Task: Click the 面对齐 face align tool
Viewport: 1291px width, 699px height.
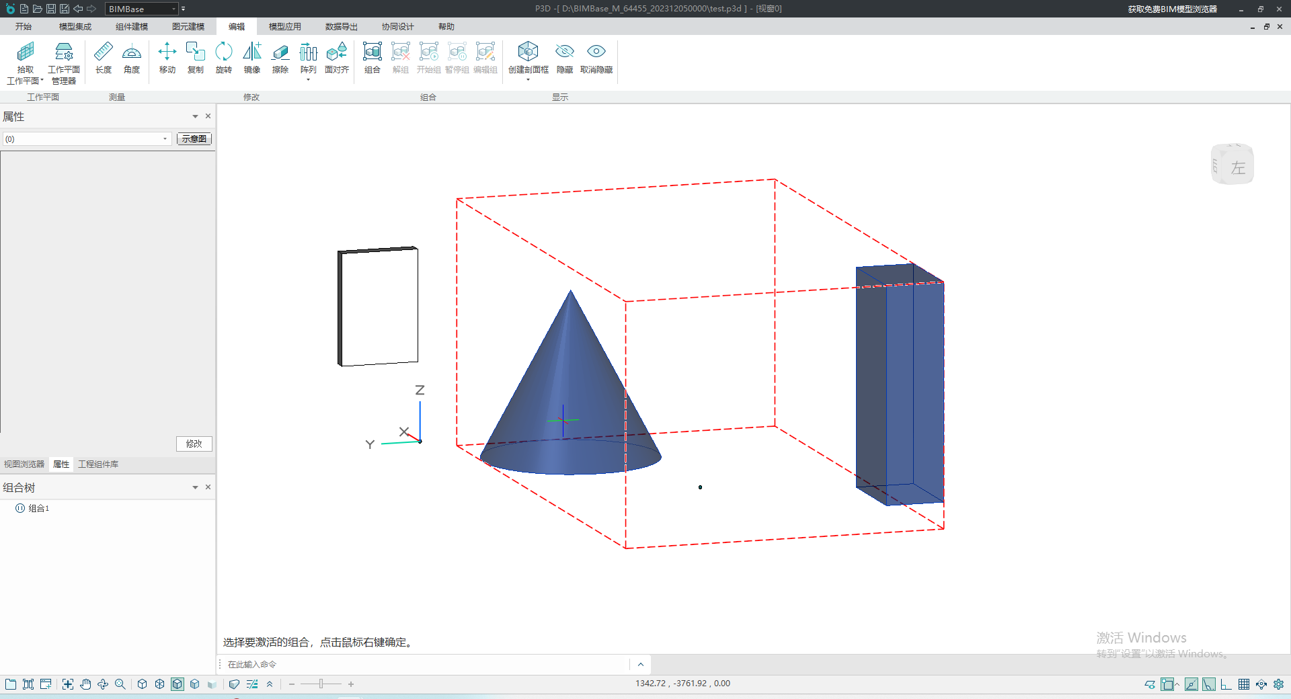Action: coord(336,57)
